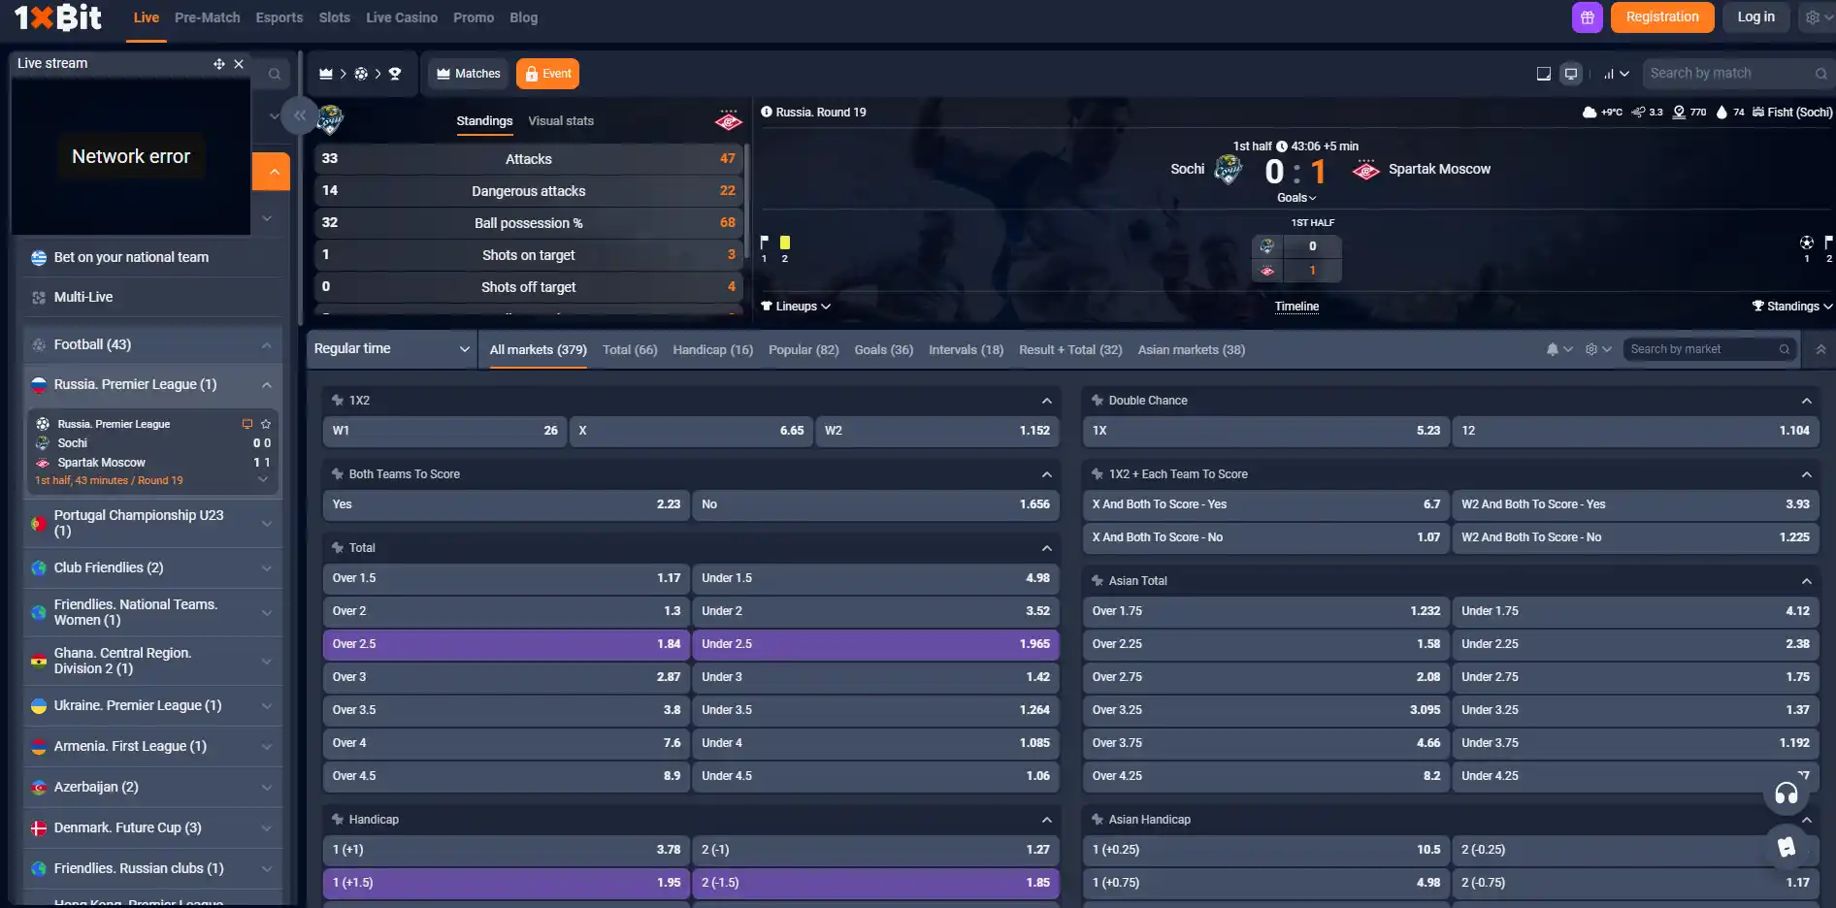Close the Live stream window
The image size is (1836, 908).
tap(239, 64)
